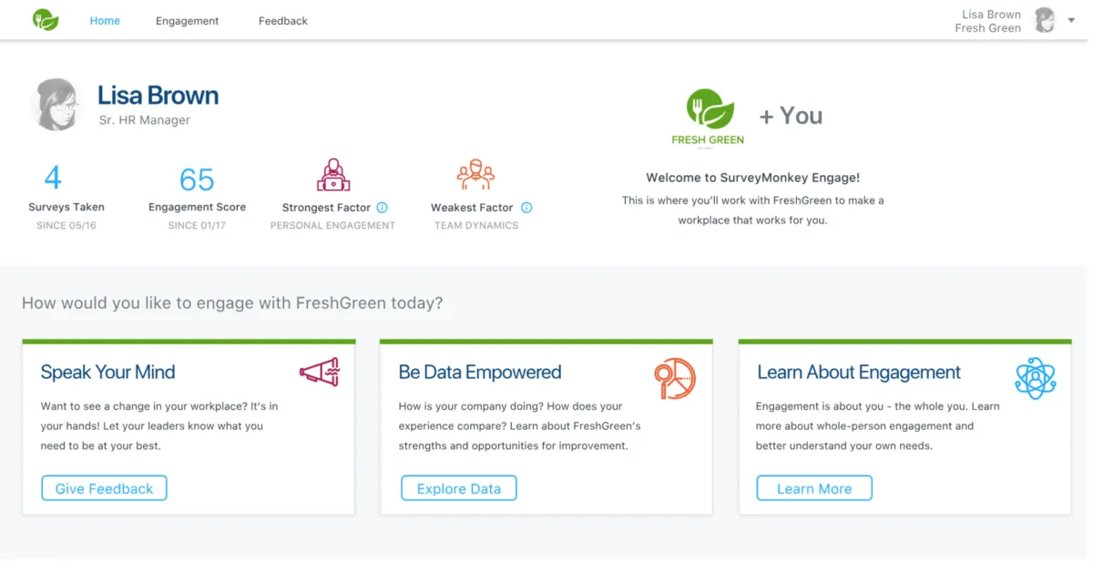Open Learn More on the engagement card
Screen dimensions: 1093x563
813,488
